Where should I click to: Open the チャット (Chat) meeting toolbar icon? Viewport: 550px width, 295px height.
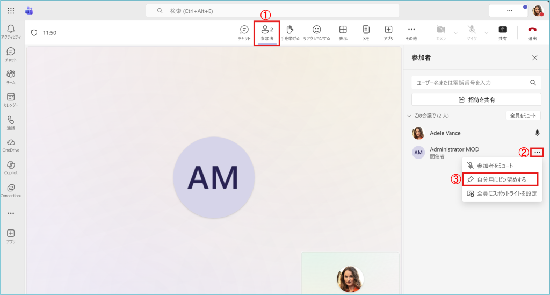(x=244, y=32)
